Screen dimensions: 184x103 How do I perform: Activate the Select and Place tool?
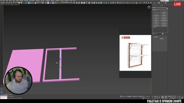tap(36, 3)
